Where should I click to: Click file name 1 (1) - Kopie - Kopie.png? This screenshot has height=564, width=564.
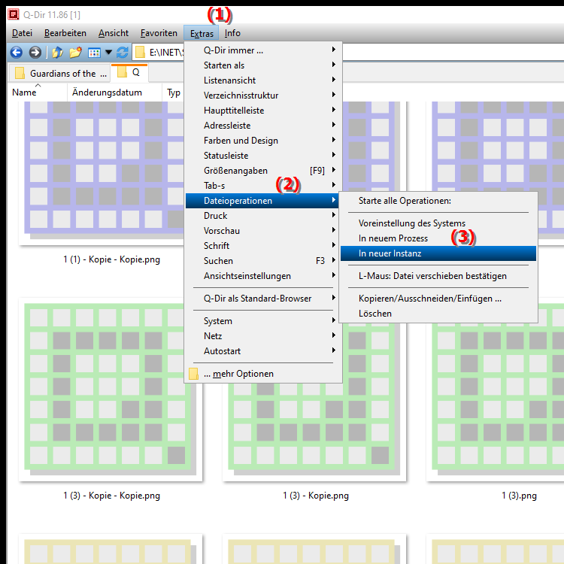[111, 259]
